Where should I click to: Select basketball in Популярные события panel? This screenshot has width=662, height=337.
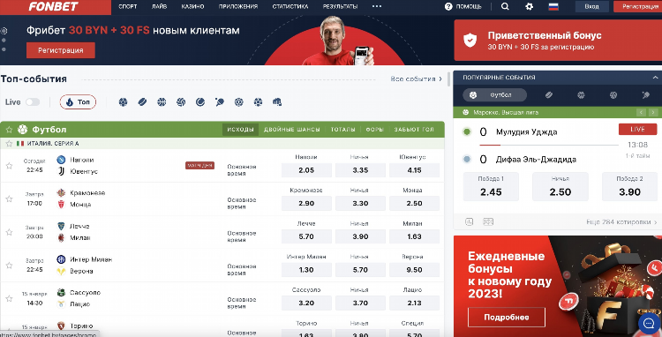582,95
